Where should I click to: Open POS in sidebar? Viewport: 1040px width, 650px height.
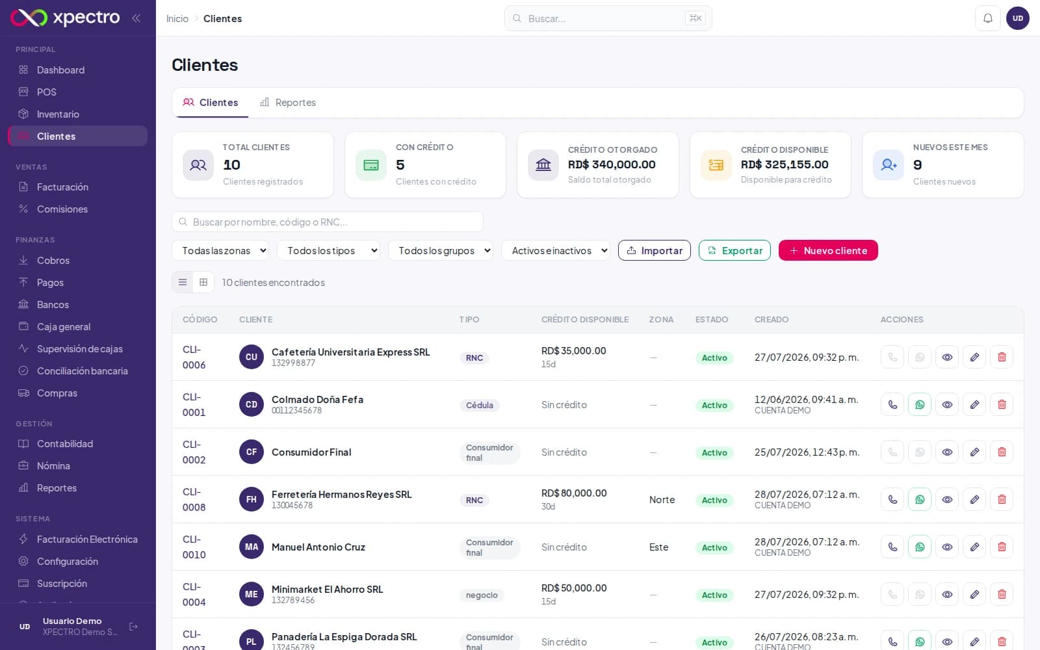[x=77, y=92]
